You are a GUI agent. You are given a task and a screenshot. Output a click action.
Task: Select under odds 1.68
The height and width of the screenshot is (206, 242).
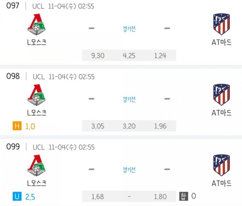pos(97,197)
